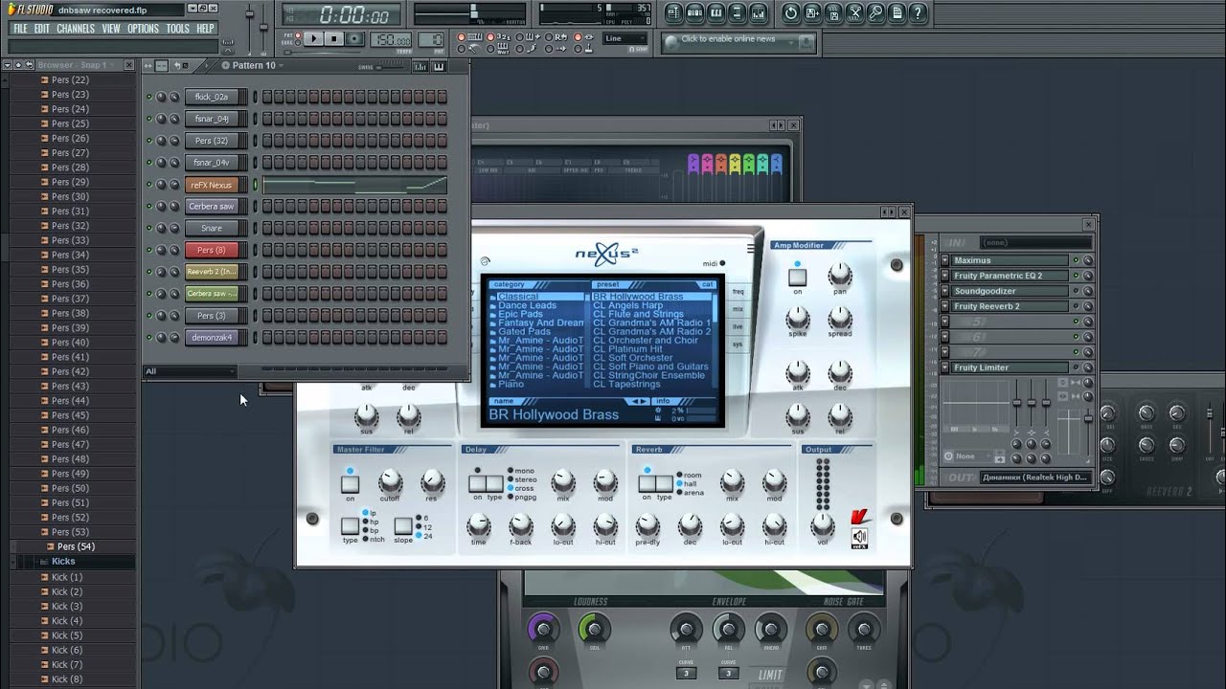Viewport: 1226px width, 689px height.
Task: Open the VIEW menu
Action: [x=111, y=29]
